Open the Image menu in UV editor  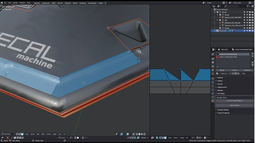pyautogui.click(x=182, y=138)
